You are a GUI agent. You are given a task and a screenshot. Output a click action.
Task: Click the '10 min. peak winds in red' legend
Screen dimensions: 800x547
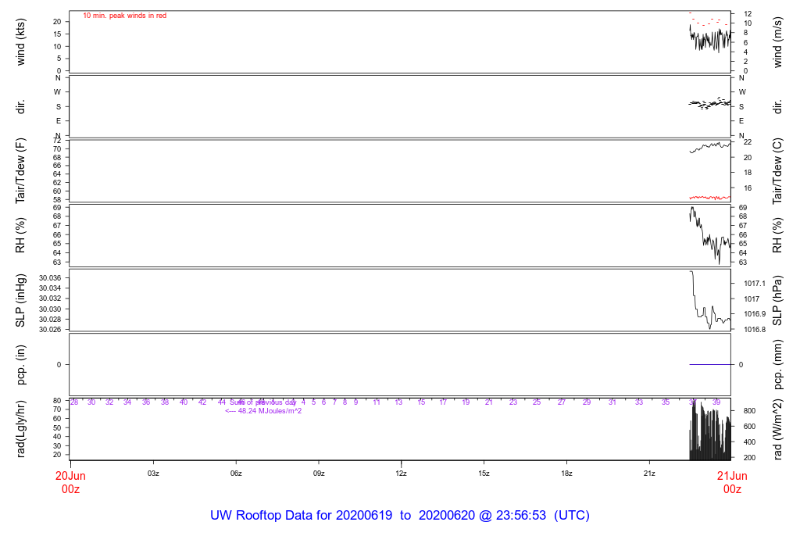(x=124, y=16)
